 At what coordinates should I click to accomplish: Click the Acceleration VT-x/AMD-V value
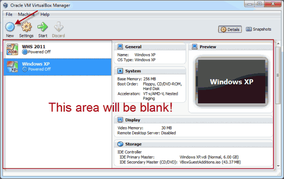coord(161,96)
